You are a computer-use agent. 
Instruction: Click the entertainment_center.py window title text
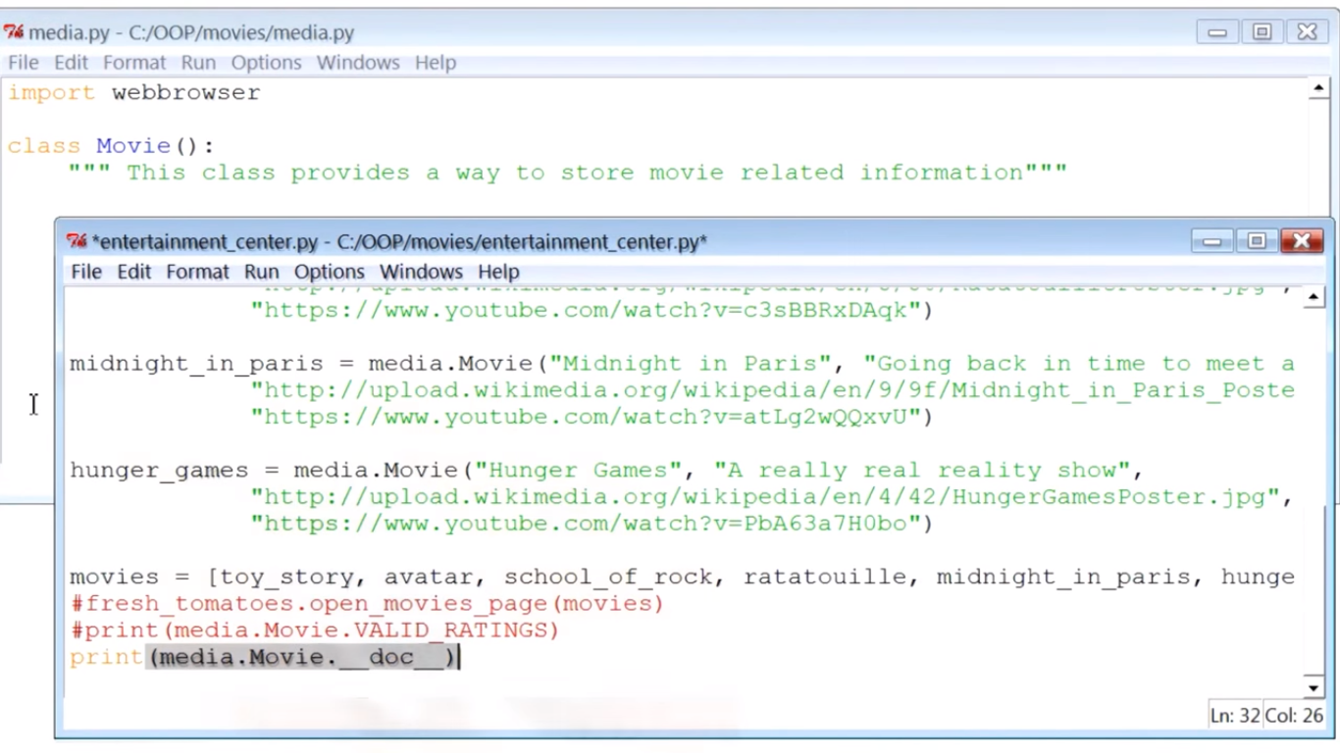[x=399, y=241]
